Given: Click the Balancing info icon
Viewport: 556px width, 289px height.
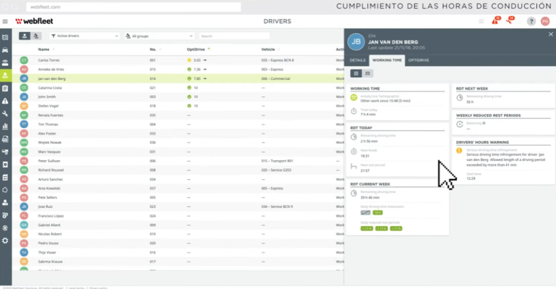Looking at the screenshot, I should click(x=484, y=123).
